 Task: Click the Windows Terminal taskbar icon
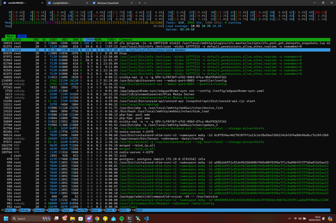[130, 219]
